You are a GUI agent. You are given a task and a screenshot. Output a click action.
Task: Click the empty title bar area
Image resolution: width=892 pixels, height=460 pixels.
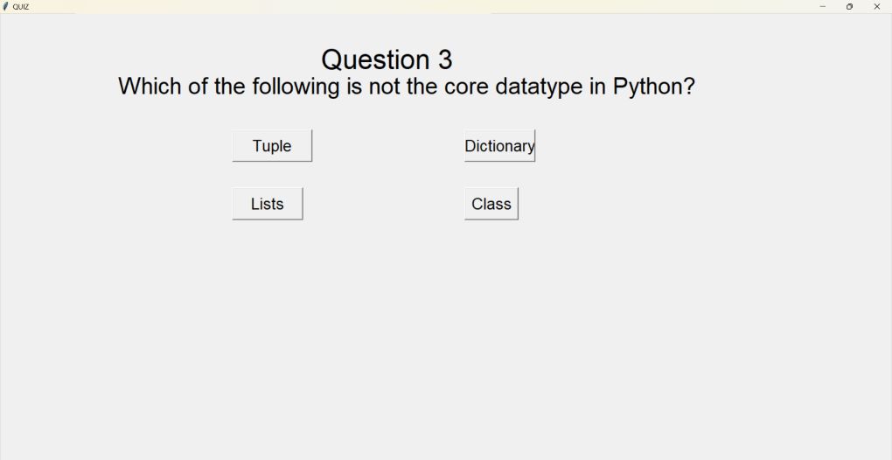click(x=421, y=7)
